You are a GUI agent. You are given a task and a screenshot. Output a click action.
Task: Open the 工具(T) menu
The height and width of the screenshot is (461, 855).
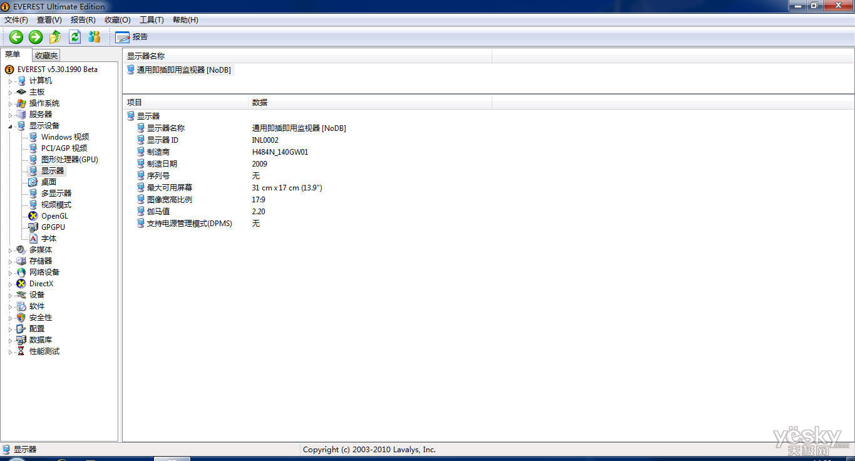[x=151, y=20]
